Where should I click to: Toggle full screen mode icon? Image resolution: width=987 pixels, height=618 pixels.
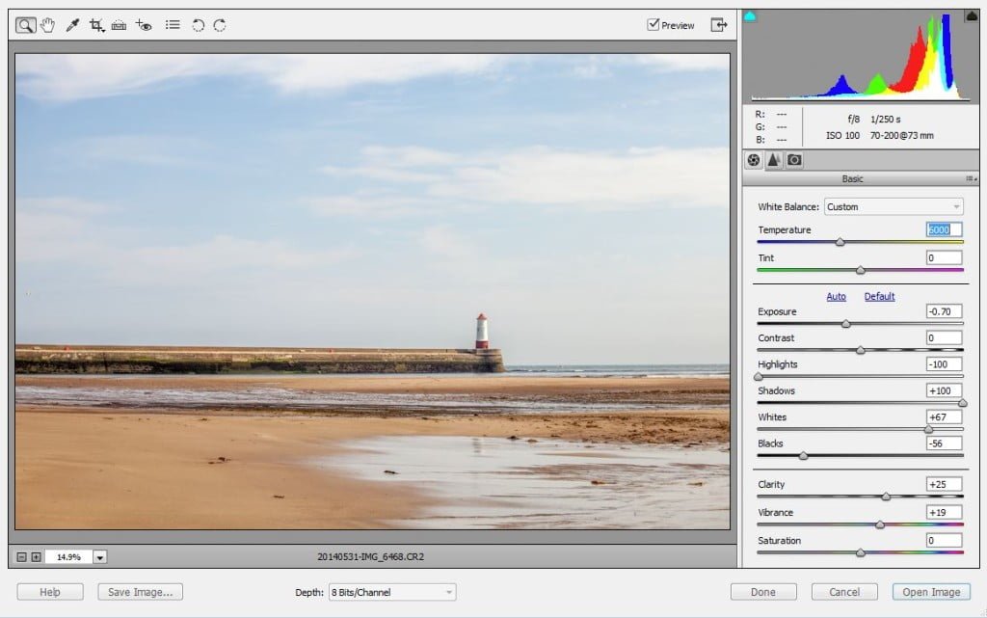(719, 24)
